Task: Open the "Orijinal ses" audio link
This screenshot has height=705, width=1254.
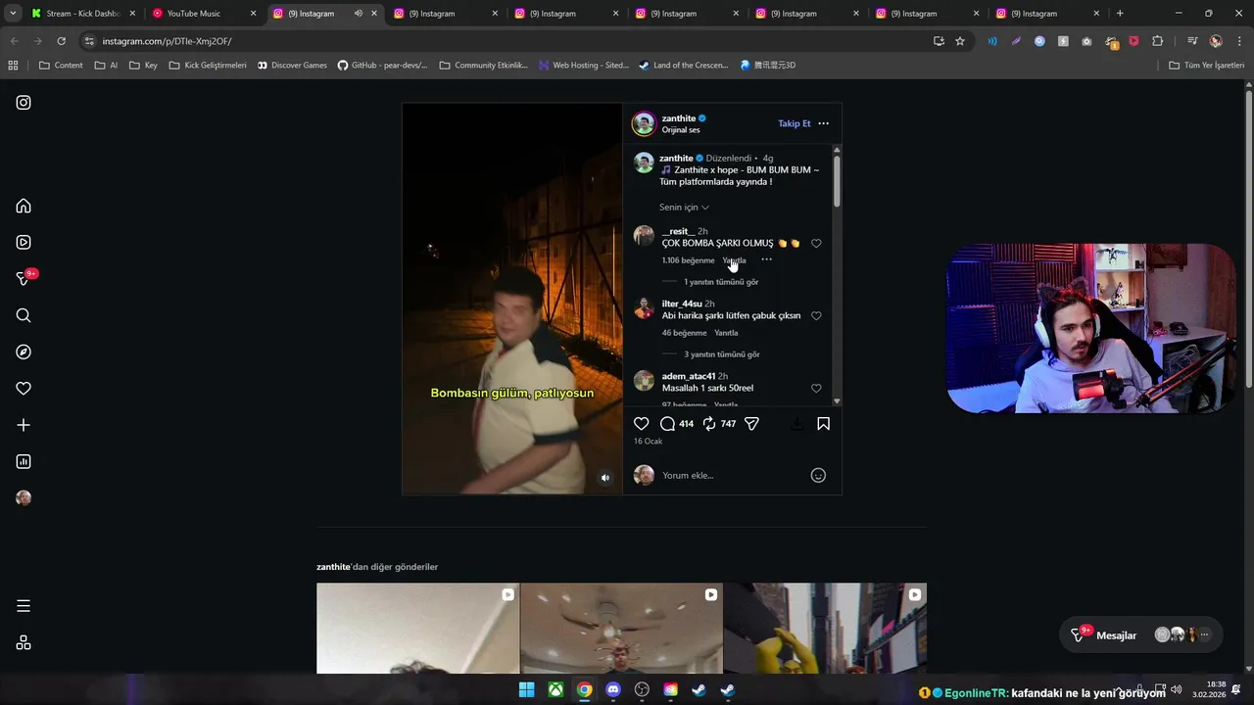Action: click(x=681, y=130)
